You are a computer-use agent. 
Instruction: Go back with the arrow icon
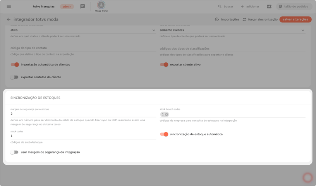[x=9, y=19]
